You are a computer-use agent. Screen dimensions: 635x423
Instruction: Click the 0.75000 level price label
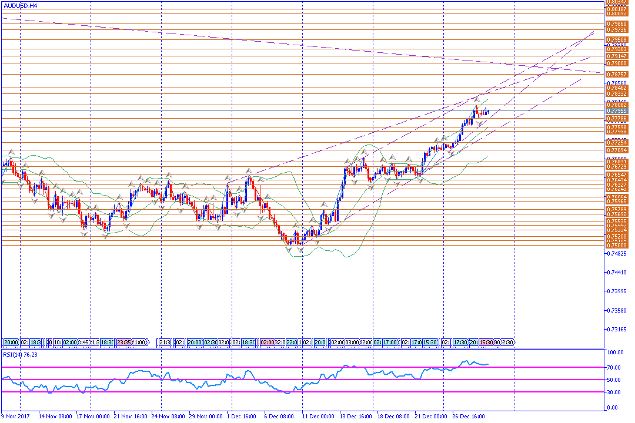[x=616, y=246]
